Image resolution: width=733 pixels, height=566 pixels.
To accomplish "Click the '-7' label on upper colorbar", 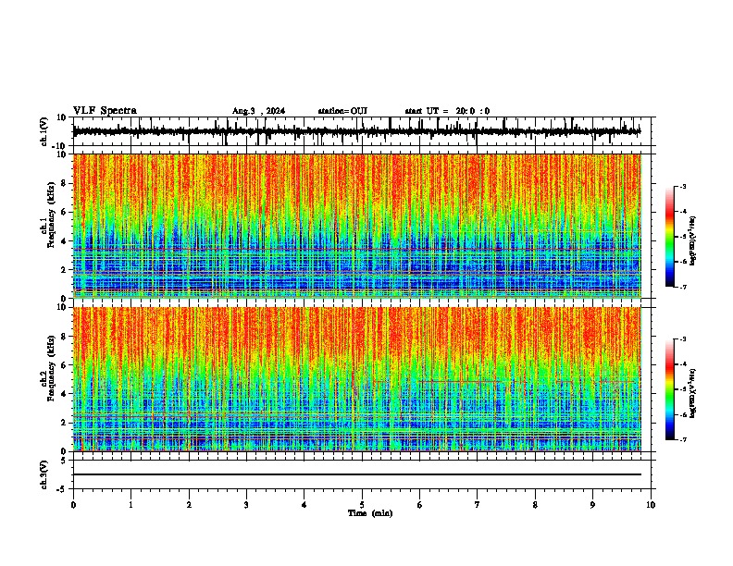I will click(683, 287).
